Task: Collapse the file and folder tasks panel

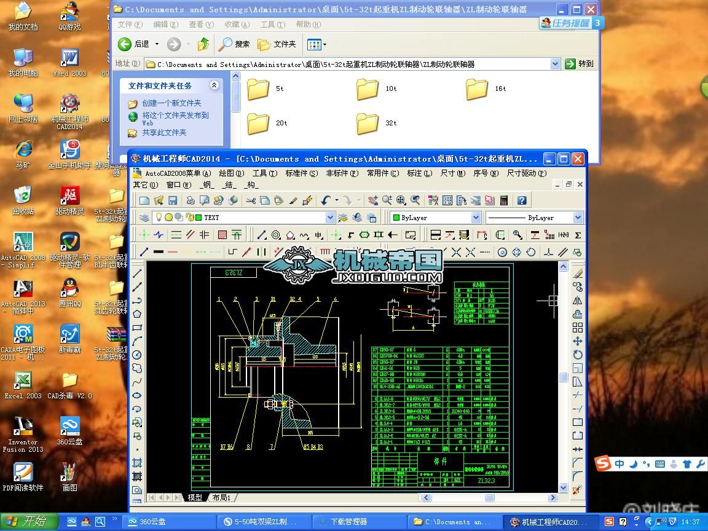Action: [214, 85]
